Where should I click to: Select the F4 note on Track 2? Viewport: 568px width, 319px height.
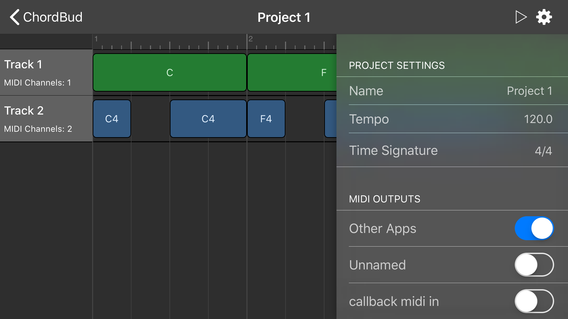coord(266,118)
